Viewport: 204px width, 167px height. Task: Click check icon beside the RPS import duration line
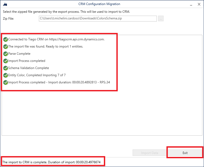[6, 82]
